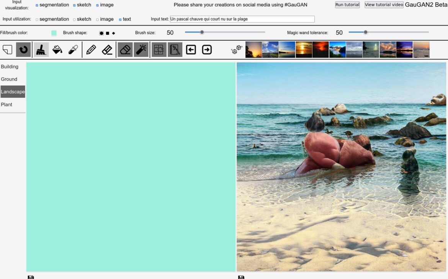Select the Landscape category
The height and width of the screenshot is (279, 448).
13,92
